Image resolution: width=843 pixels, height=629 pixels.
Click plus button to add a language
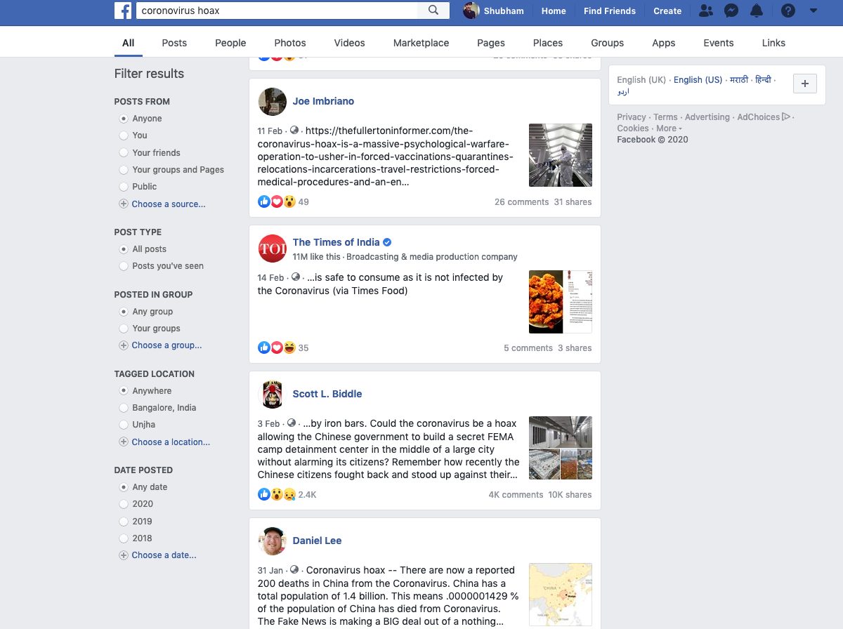click(804, 84)
